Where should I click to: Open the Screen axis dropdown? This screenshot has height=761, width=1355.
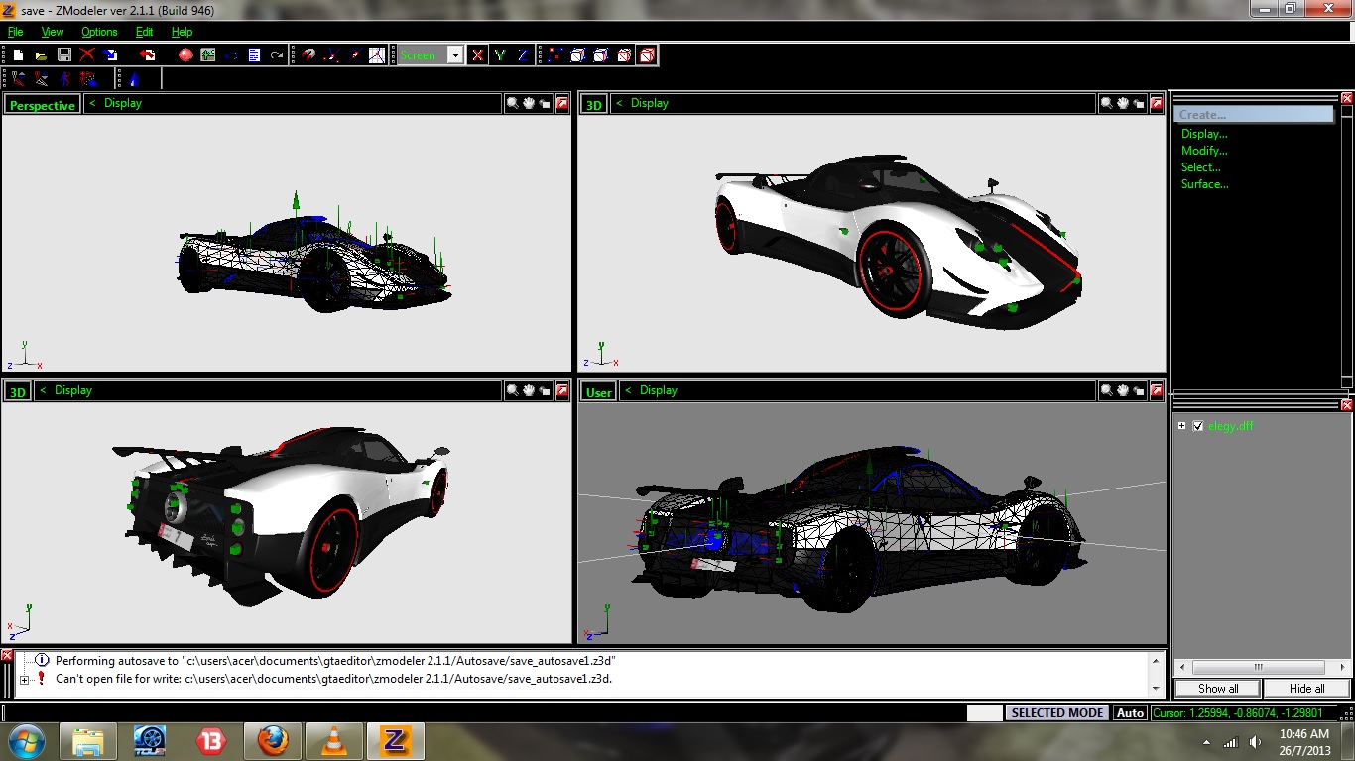455,55
